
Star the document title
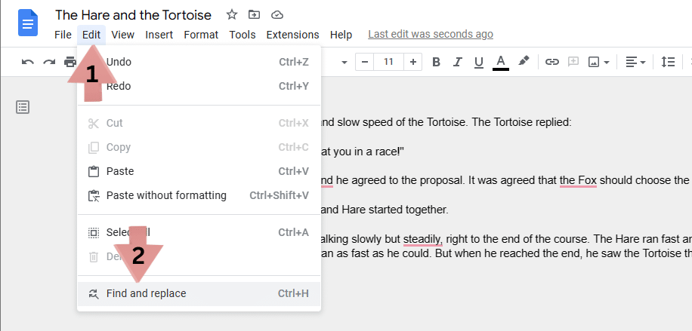point(232,14)
